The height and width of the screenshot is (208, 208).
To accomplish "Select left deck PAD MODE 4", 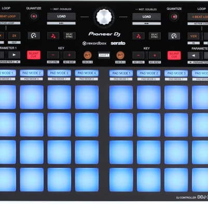I will point(87,73).
